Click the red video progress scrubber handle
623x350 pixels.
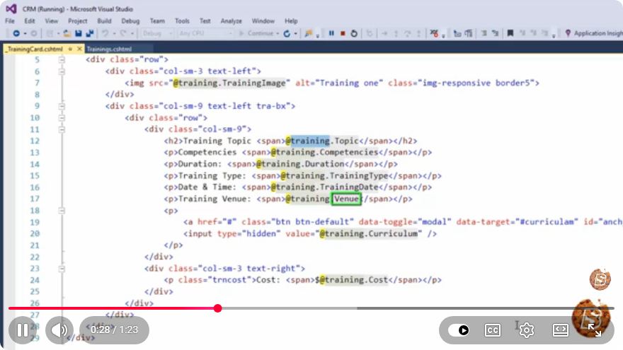(x=217, y=308)
